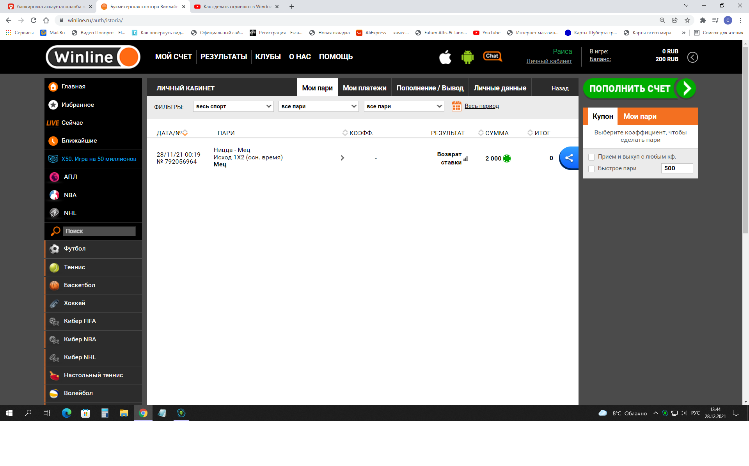Switch to Мои платежи tab
This screenshot has height=466, width=749.
tap(364, 88)
